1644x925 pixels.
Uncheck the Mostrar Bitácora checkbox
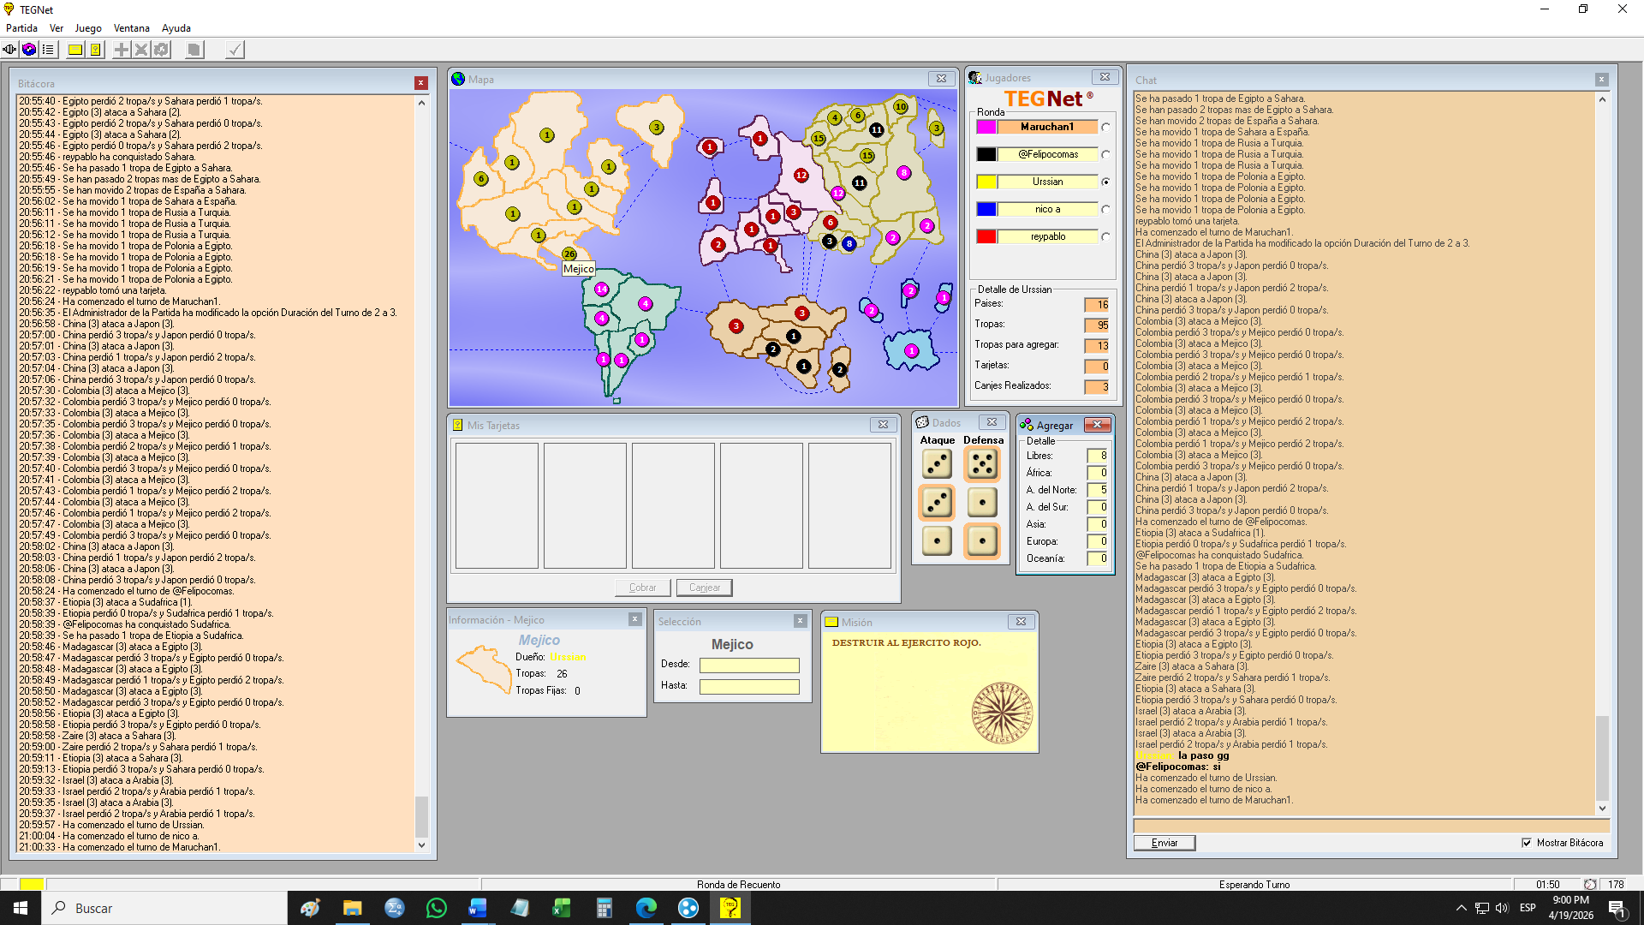coord(1527,843)
